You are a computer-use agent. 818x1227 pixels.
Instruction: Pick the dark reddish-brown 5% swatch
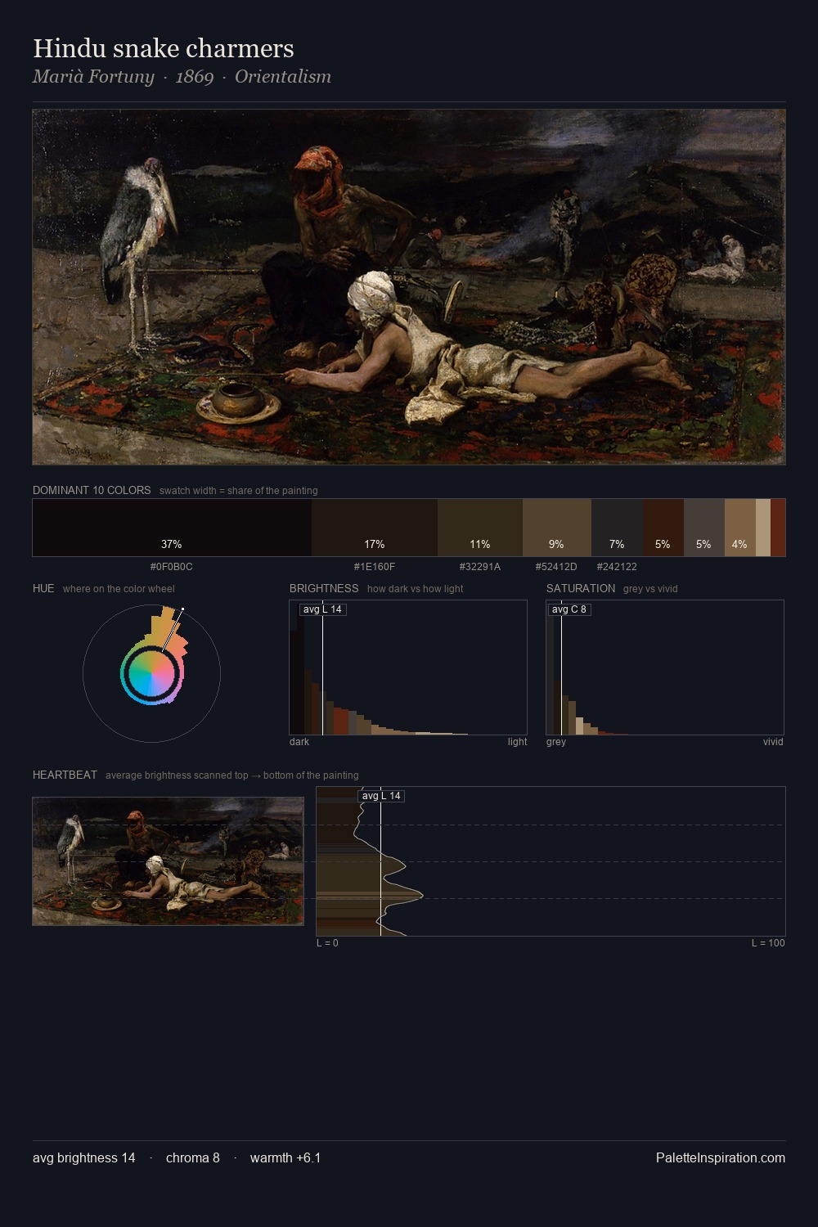pos(663,528)
